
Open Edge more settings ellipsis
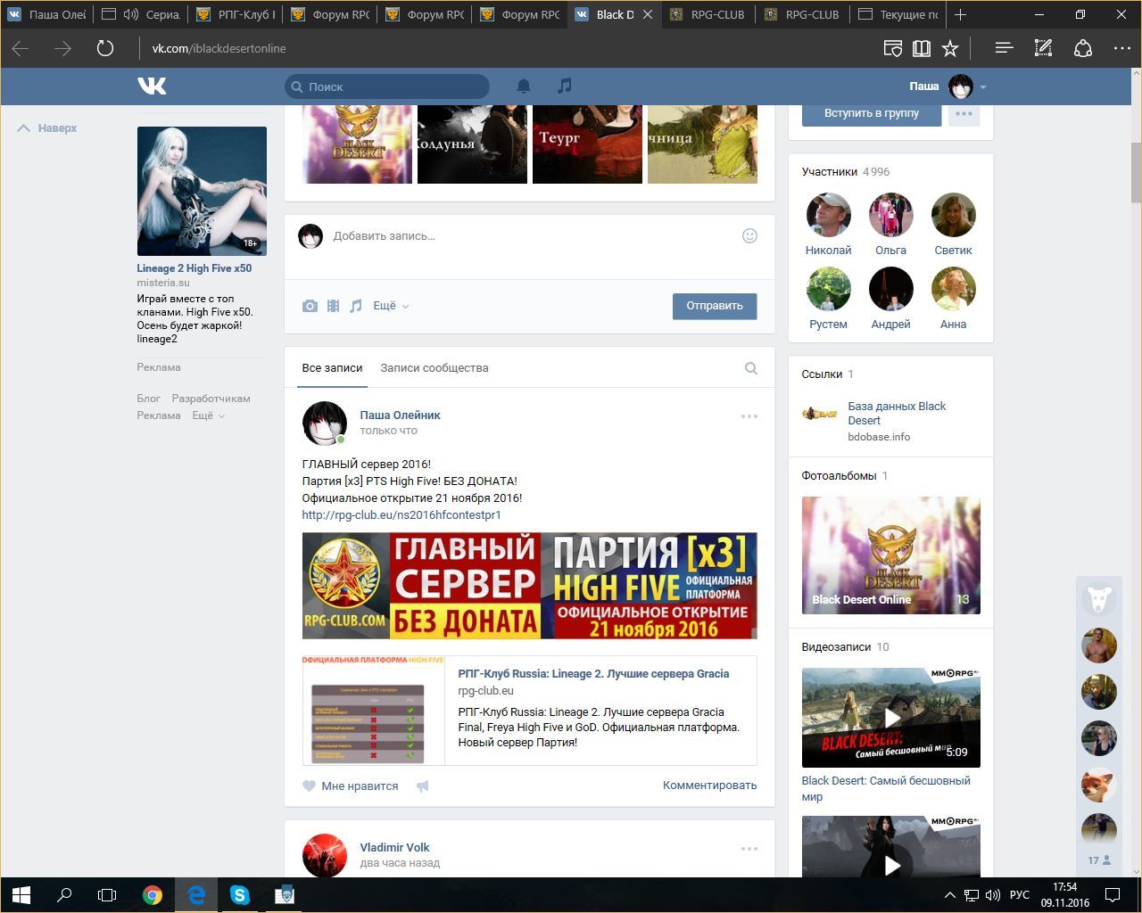coord(1121,48)
